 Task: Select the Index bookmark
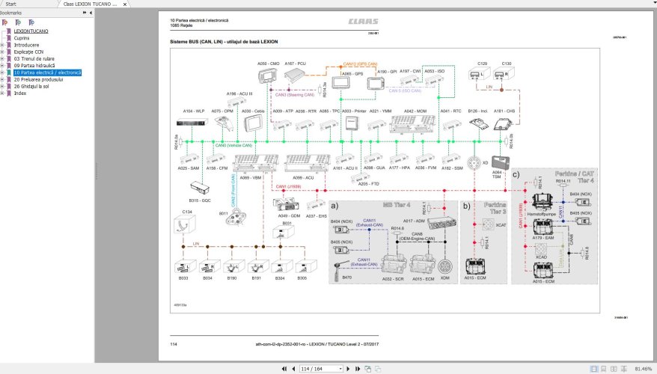20,93
